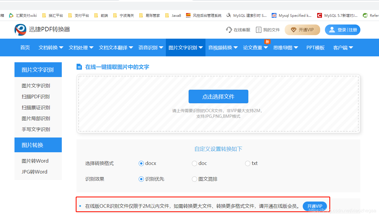Open the 易账管家 bookmark folder
The image size is (379, 216).
point(149,15)
